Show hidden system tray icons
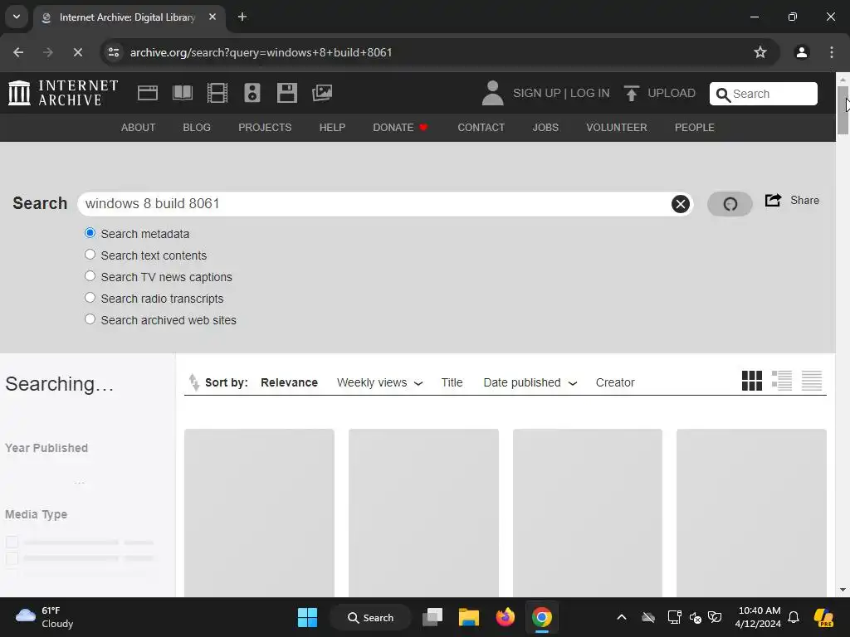 click(x=622, y=617)
